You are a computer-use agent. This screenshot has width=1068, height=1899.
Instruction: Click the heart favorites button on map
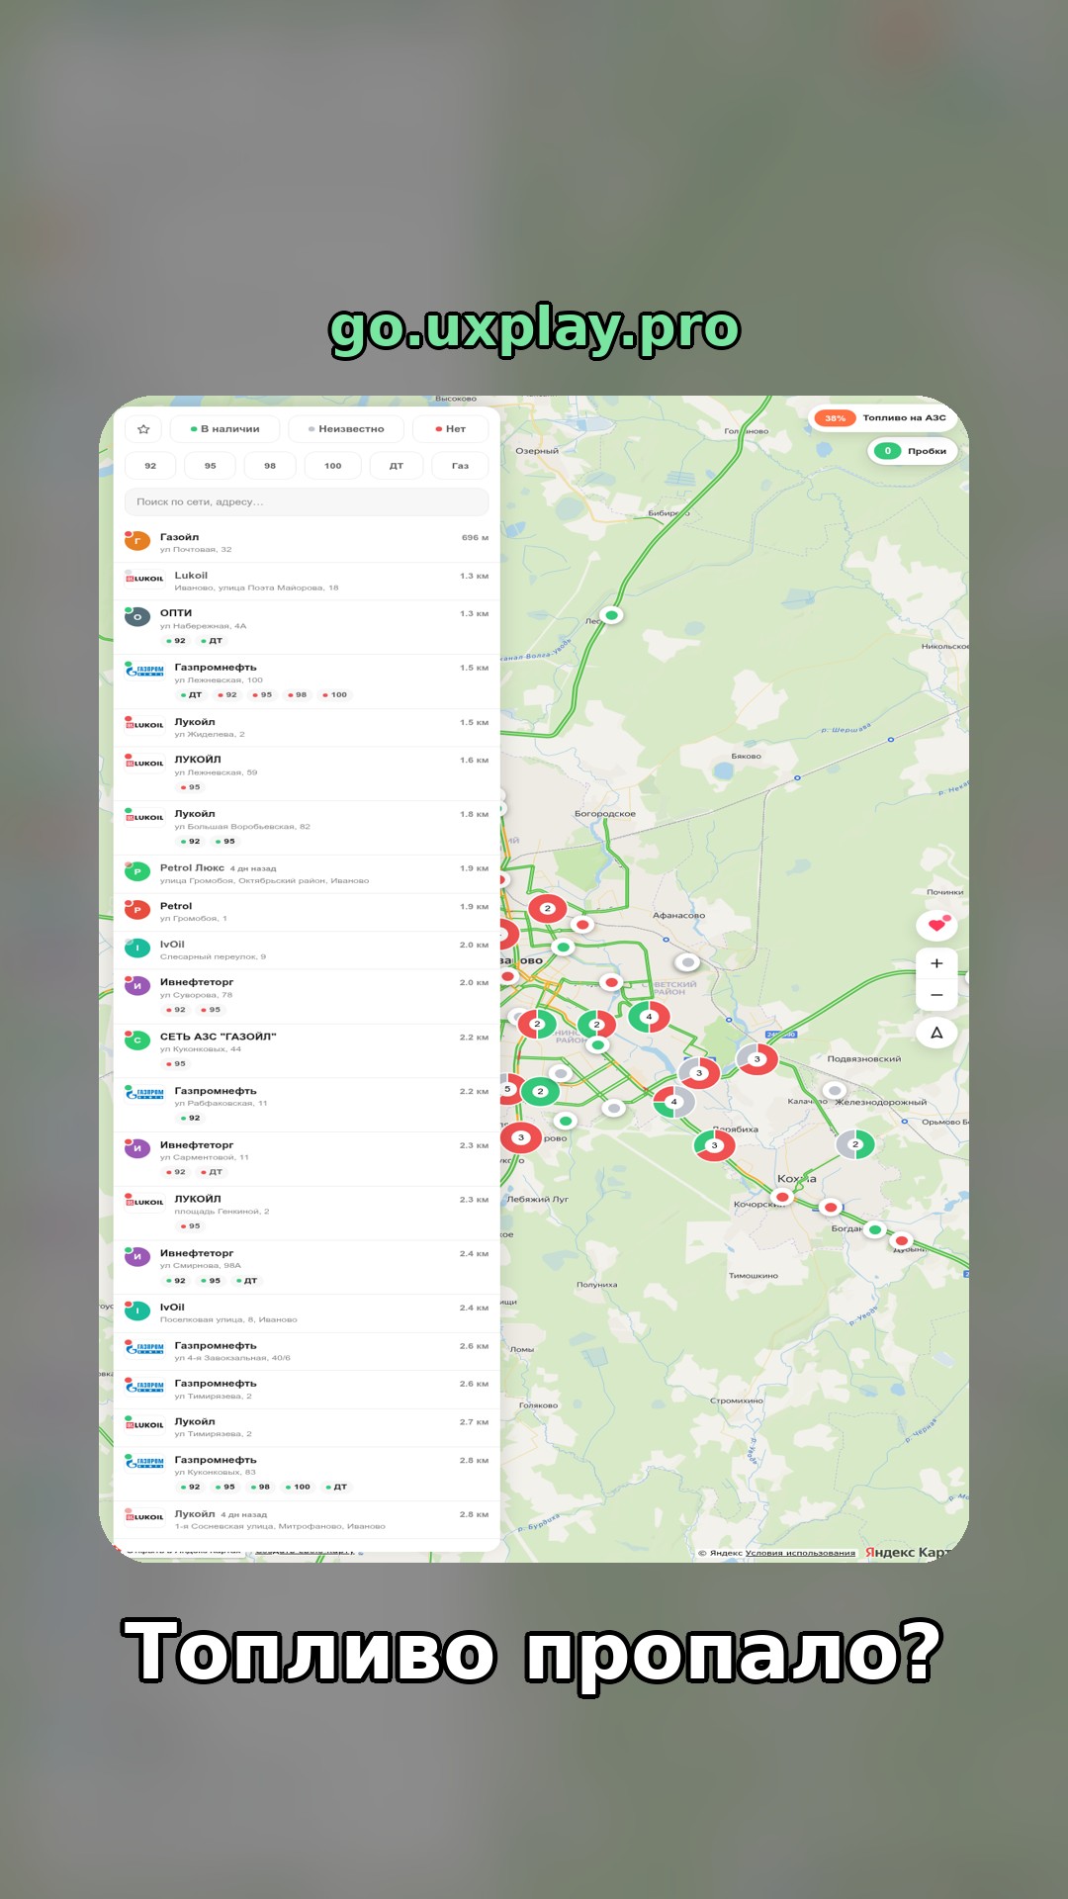936,926
